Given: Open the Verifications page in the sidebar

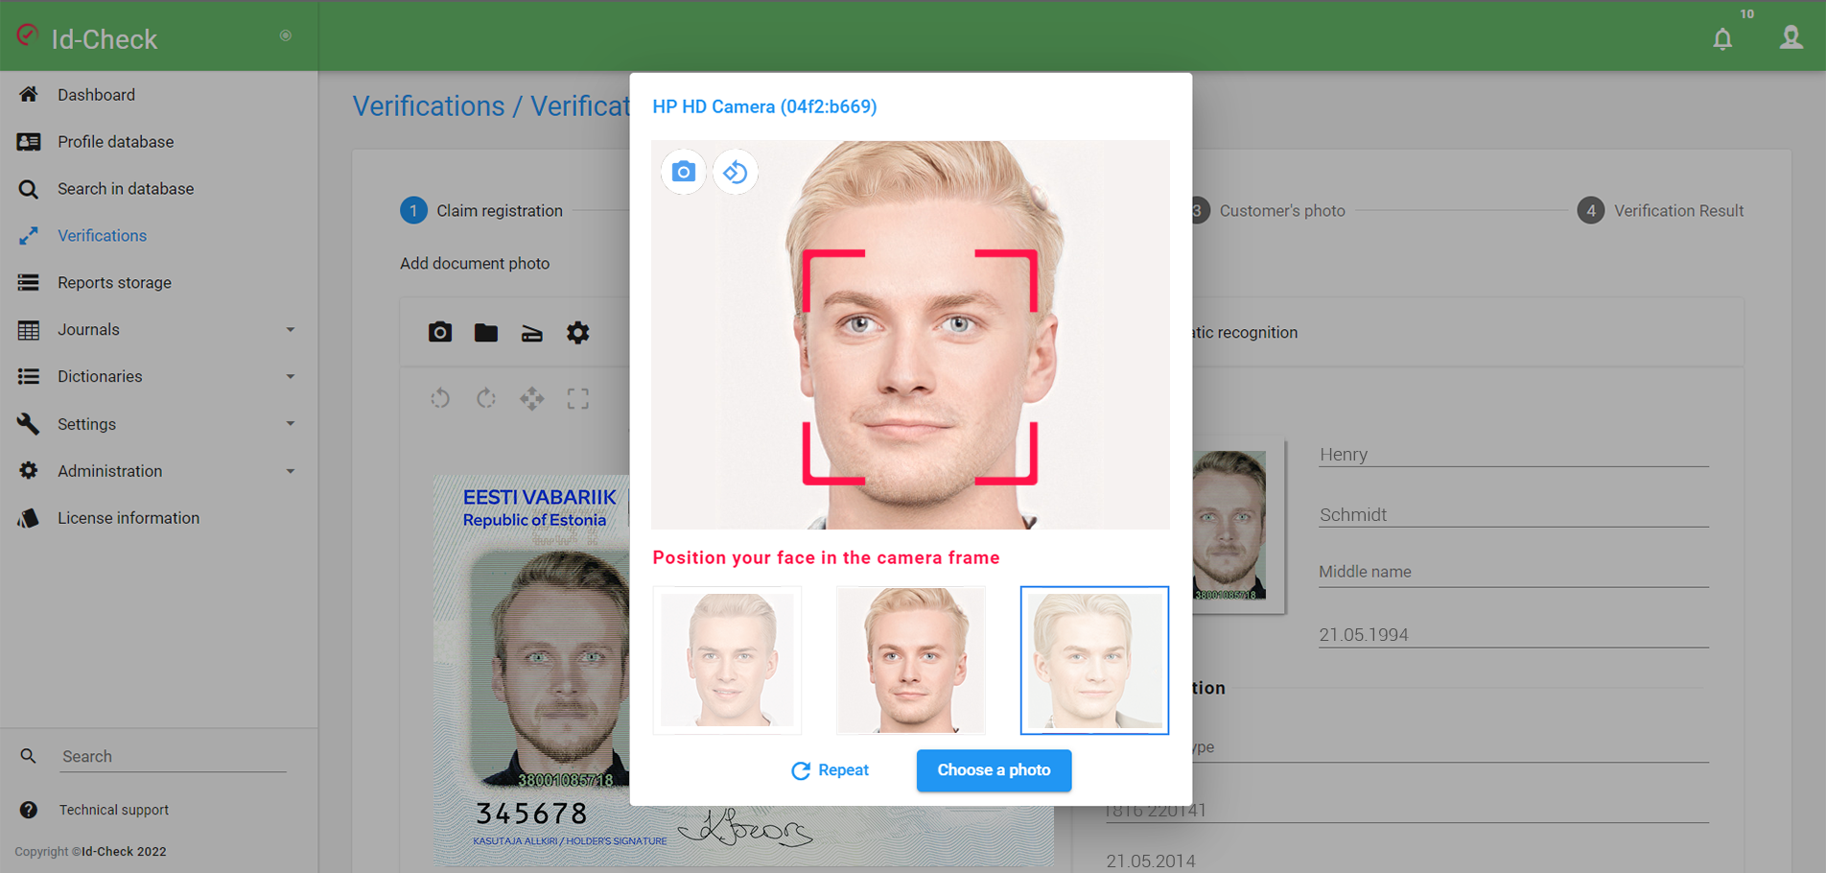Looking at the screenshot, I should click(x=102, y=235).
